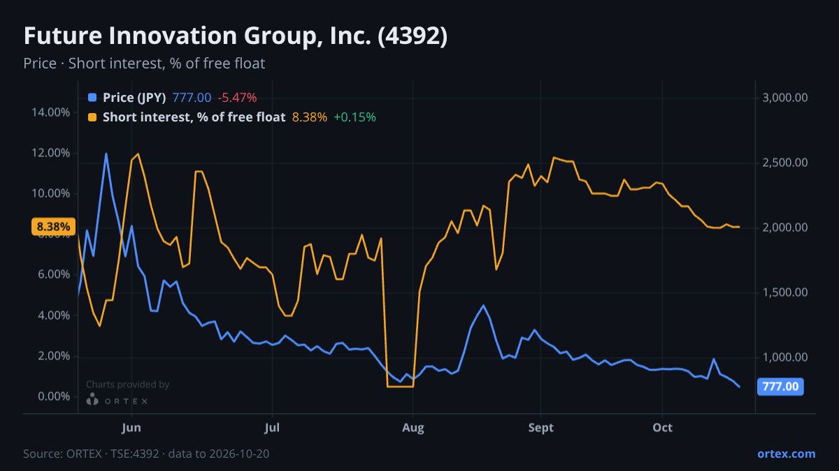Click the 1,000.00 right axis label
The image size is (839, 471).
786,357
